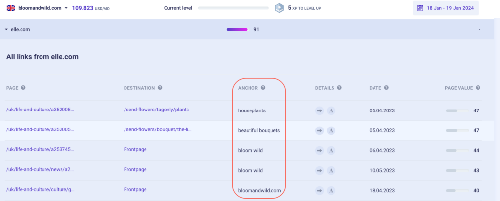Image resolution: width=500 pixels, height=201 pixels.
Task: Open /uk/life-and-culture/news/a2… page link
Action: pyautogui.click(x=40, y=169)
